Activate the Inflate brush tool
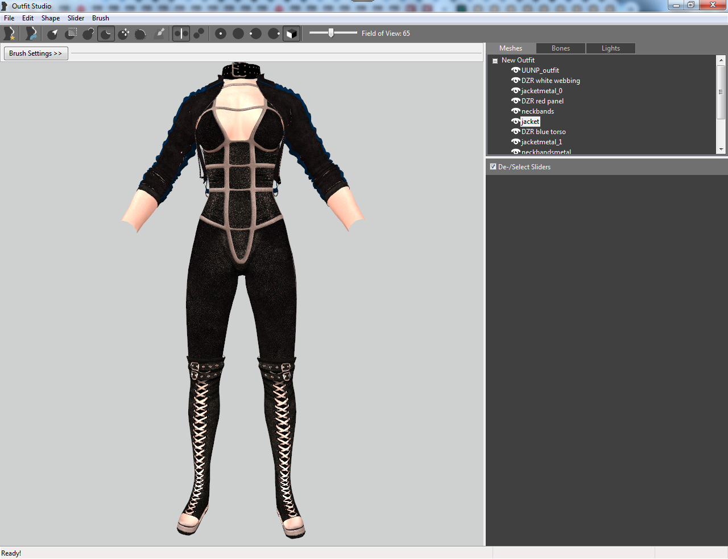Screen dimensions: 728x559 click(88, 34)
